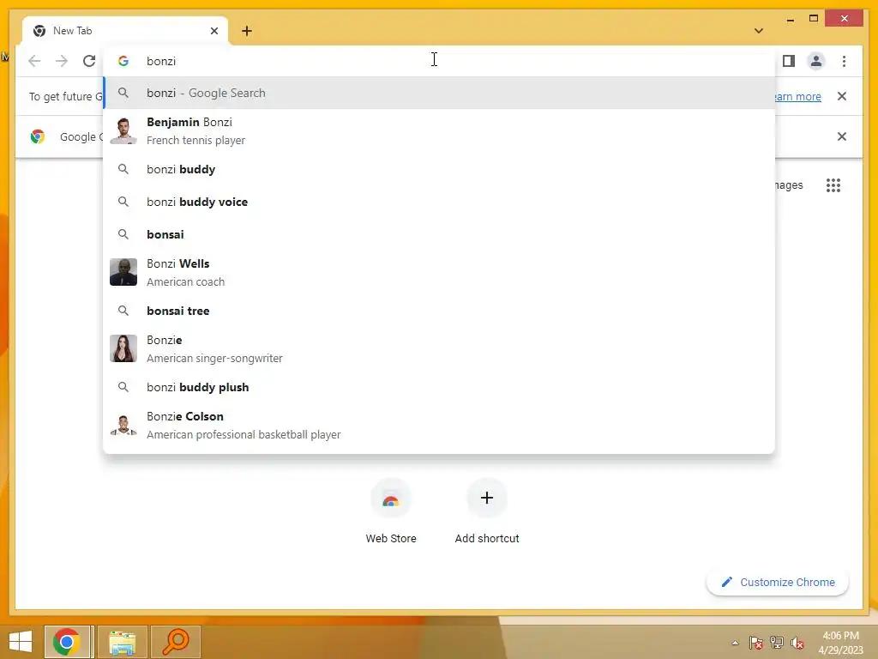
Task: Go back with the back arrow
Action: pyautogui.click(x=34, y=61)
